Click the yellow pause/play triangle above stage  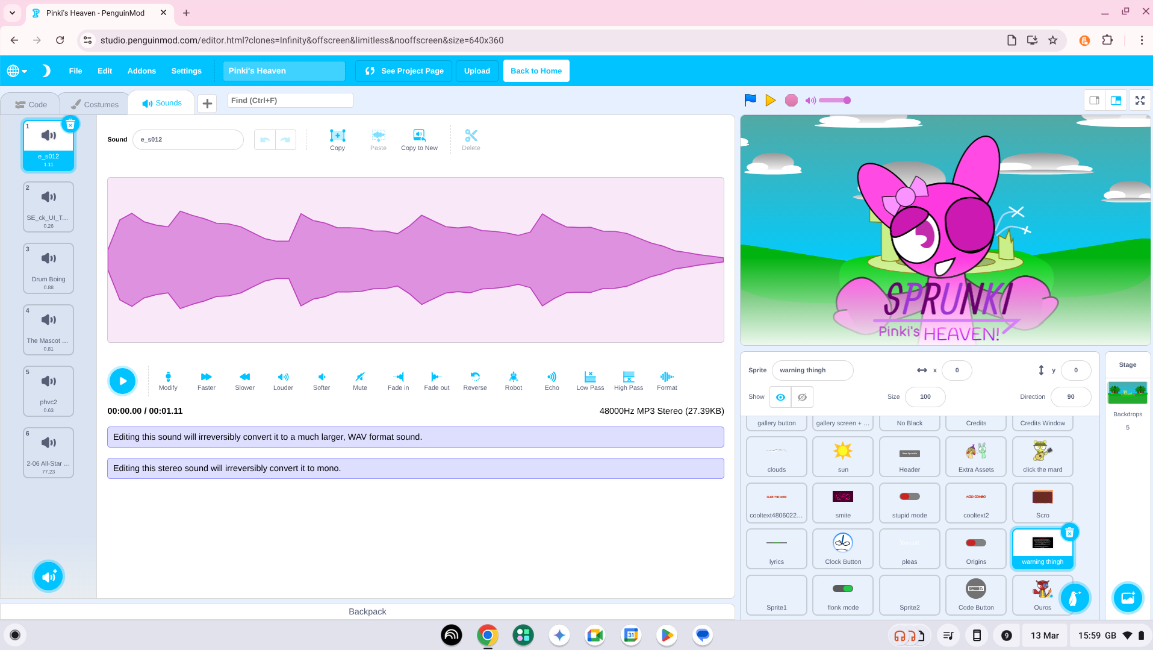click(771, 100)
